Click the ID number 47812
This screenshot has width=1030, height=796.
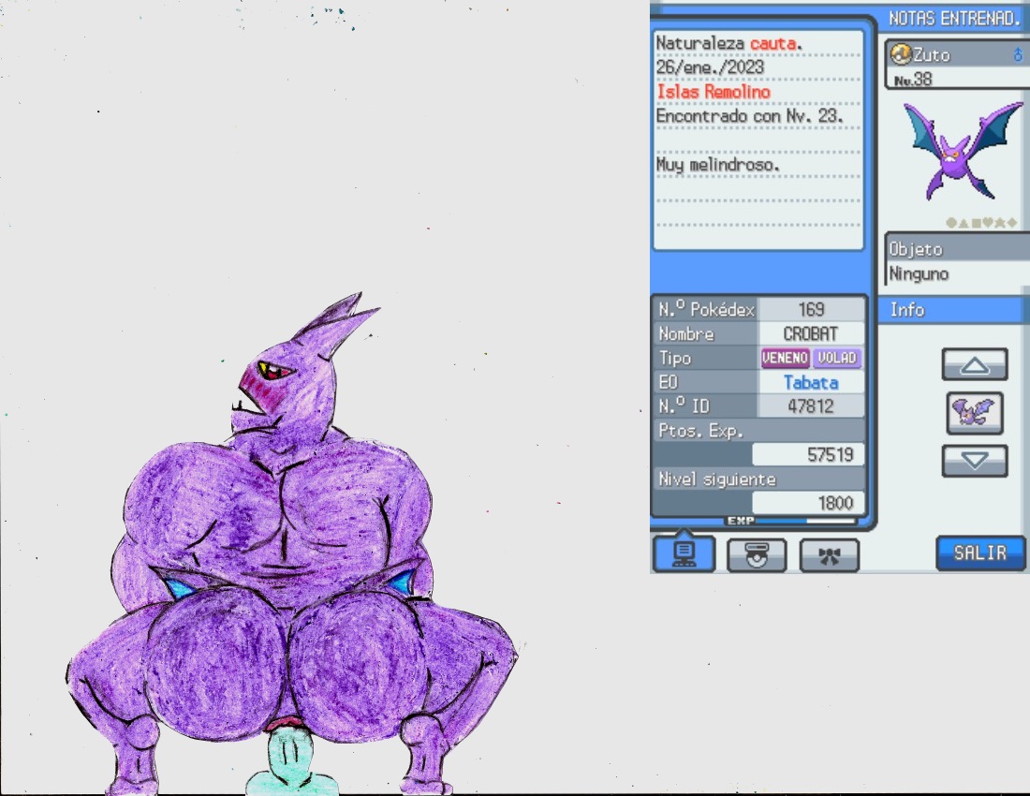pos(811,405)
